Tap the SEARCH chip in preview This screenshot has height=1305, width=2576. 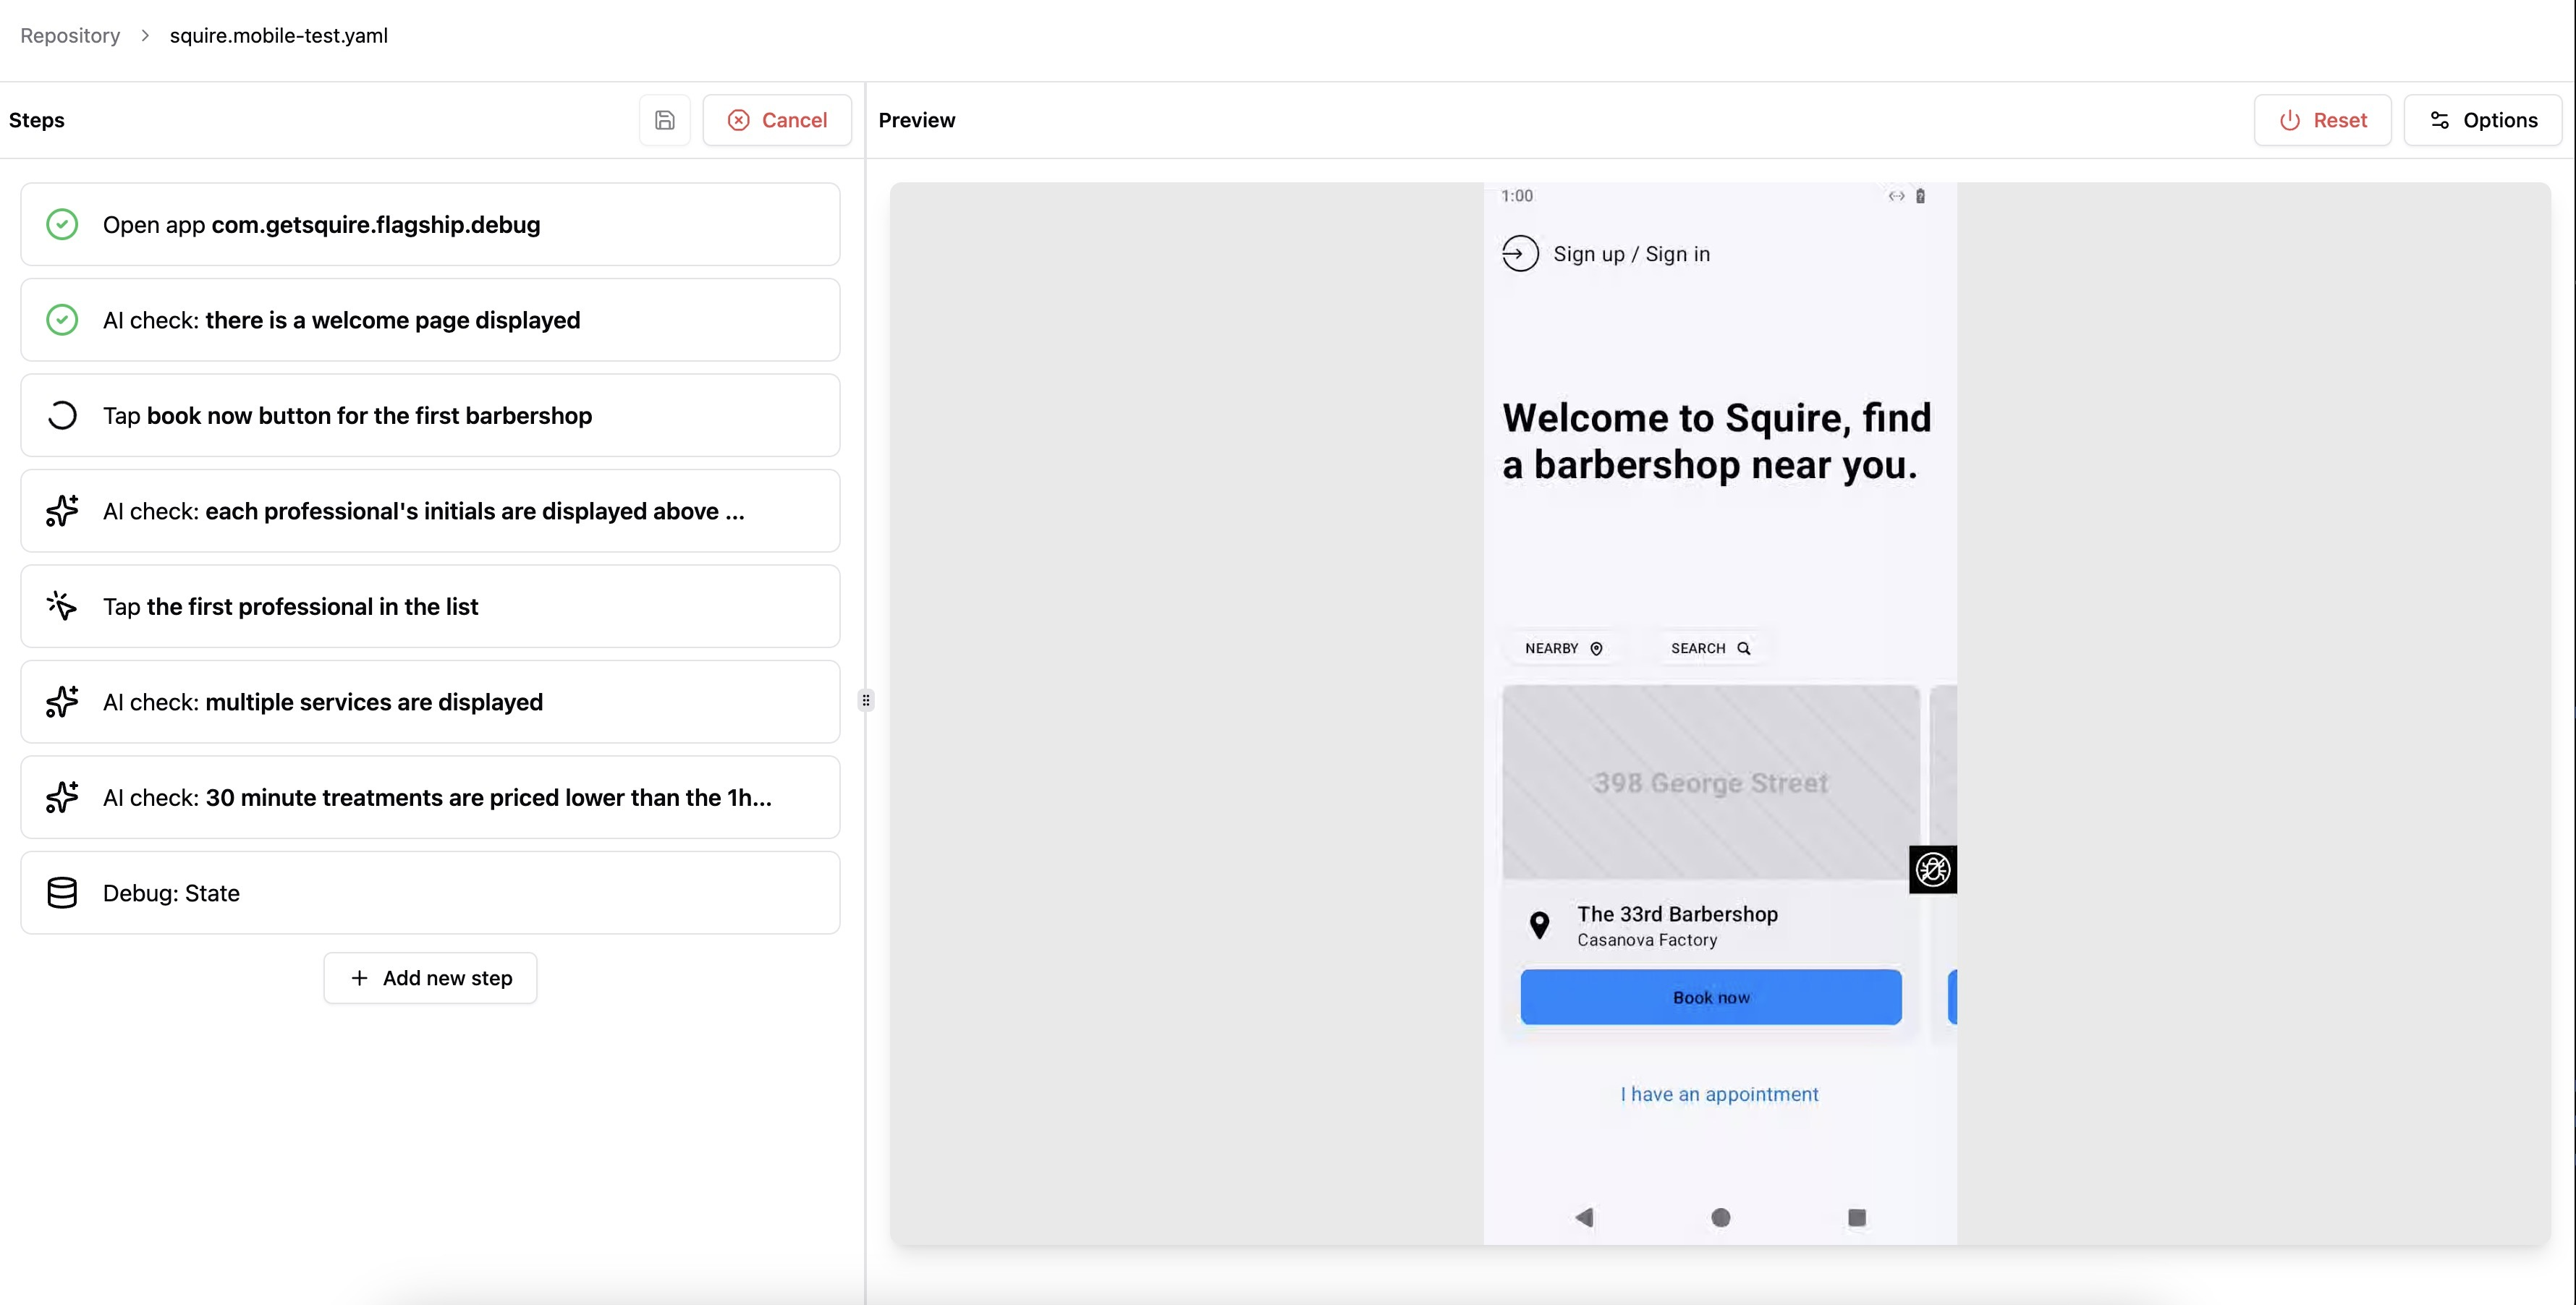coord(1710,648)
